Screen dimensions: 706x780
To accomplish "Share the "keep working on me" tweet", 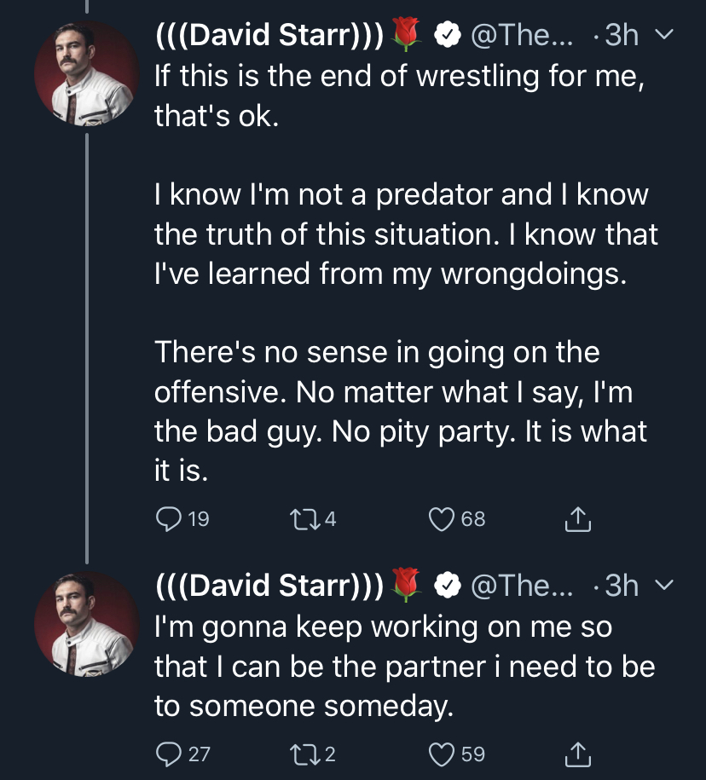I will pyautogui.click(x=578, y=754).
